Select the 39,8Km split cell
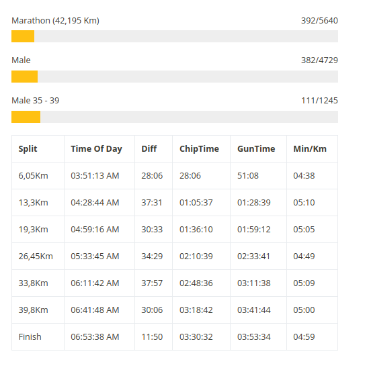 (x=38, y=310)
